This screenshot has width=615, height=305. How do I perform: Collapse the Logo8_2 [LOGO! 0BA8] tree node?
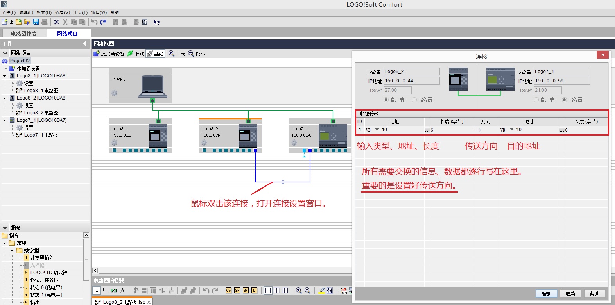point(5,98)
